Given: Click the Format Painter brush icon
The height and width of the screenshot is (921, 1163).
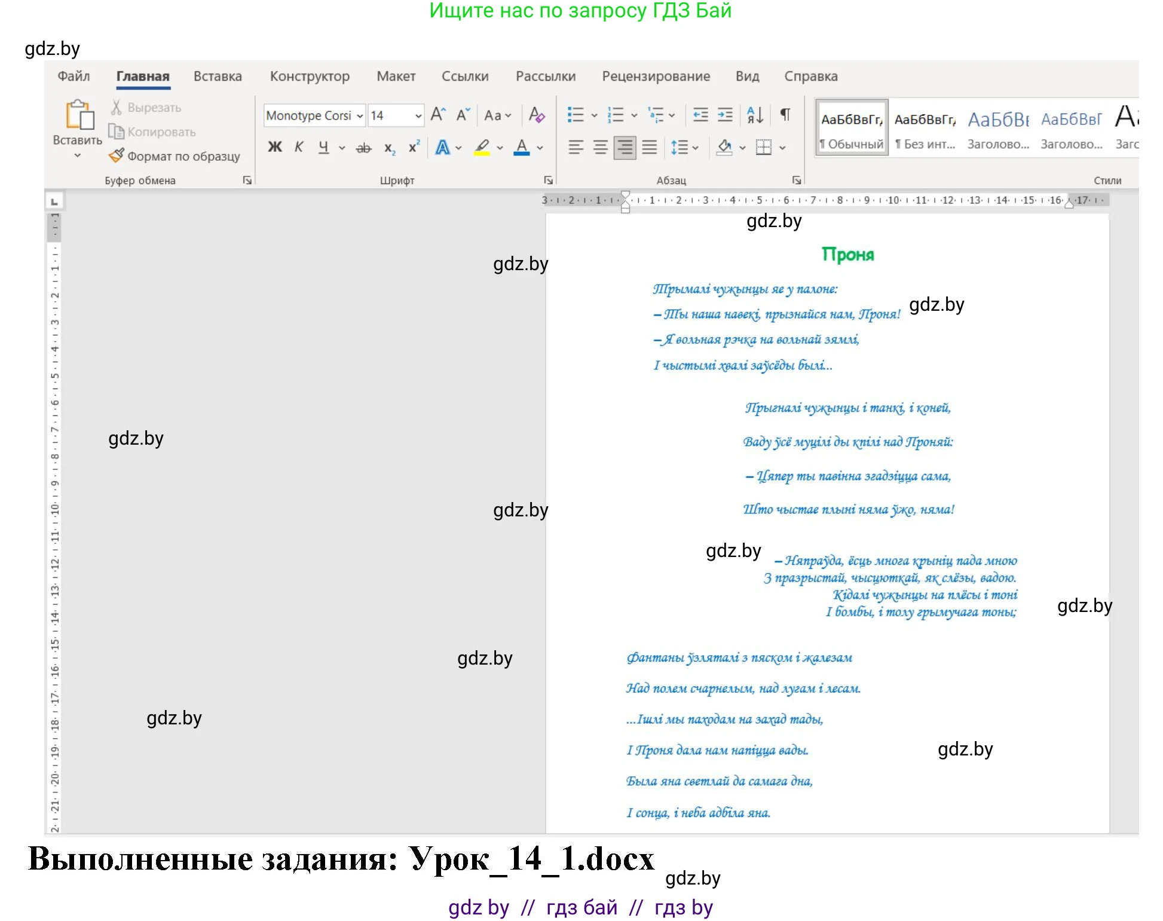Looking at the screenshot, I should point(117,156).
